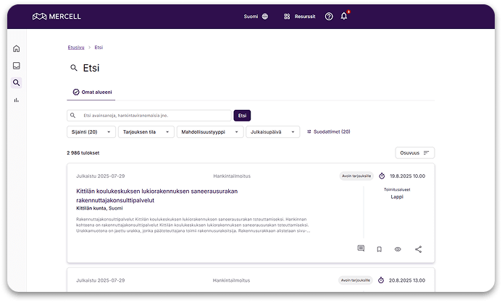
Task: Click Julkaistu 2025-07-29 on first card
Action: 101,176
